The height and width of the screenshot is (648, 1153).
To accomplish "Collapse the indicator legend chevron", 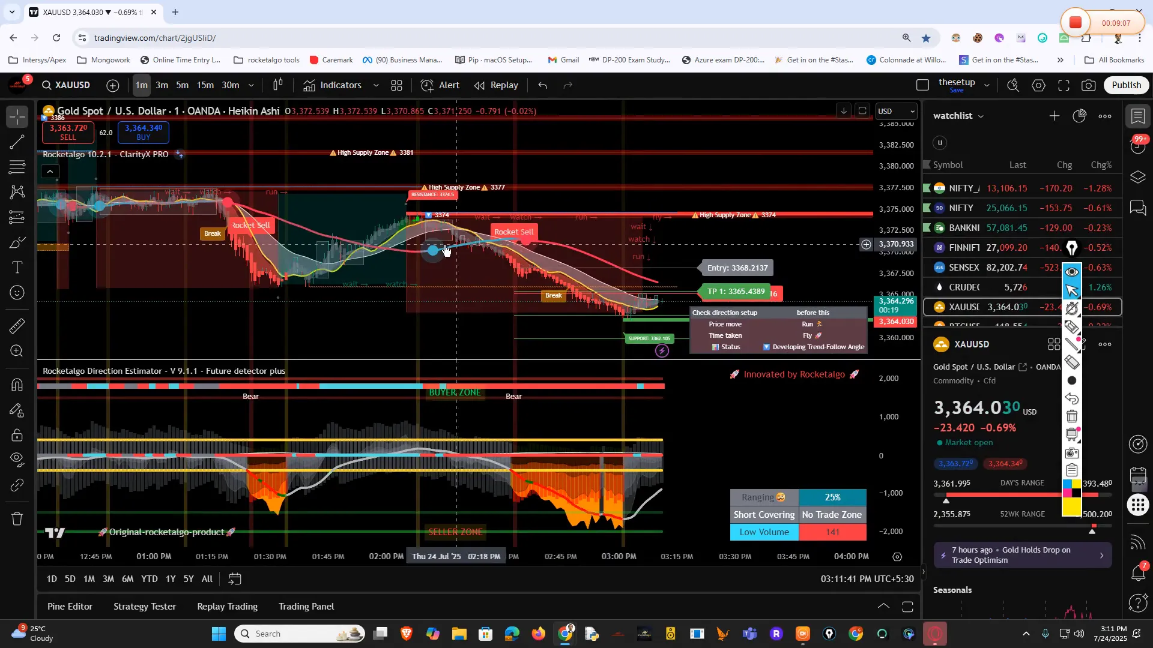I will (x=50, y=172).
